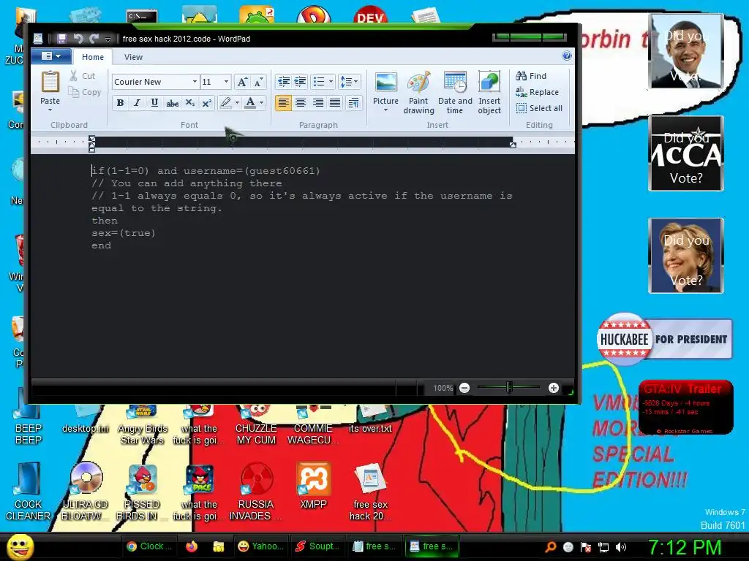The image size is (749, 561).
Task: Toggle Strikethrough formatting
Action: pyautogui.click(x=172, y=102)
